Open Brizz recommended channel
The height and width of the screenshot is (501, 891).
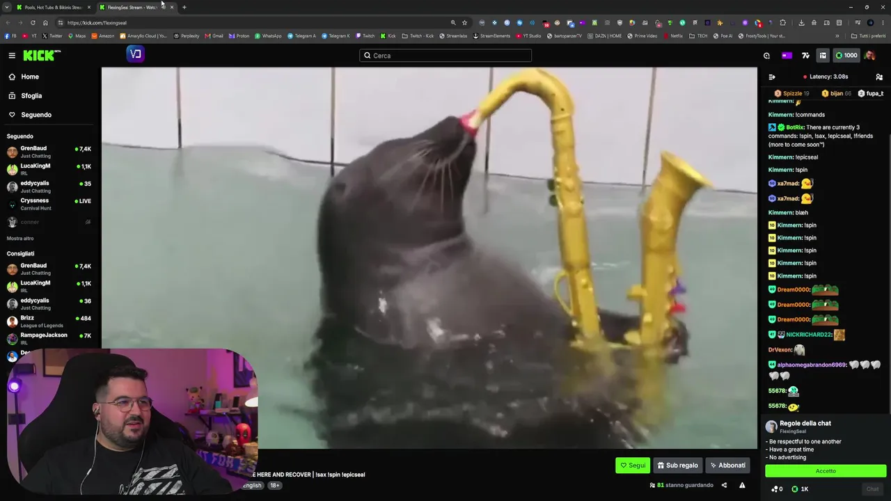pos(49,321)
